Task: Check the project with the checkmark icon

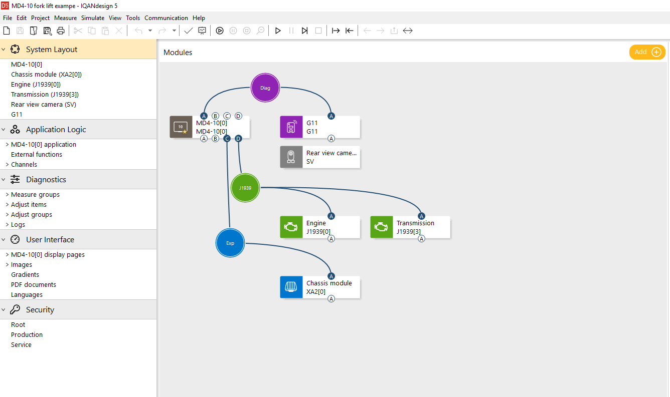Action: click(x=189, y=31)
